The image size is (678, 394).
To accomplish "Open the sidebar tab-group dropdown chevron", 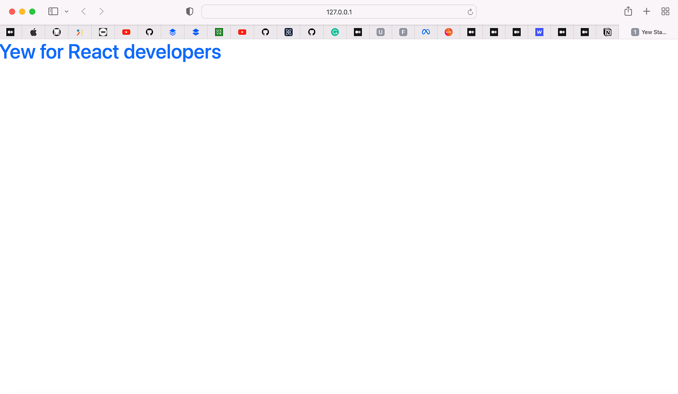I will coord(67,11).
